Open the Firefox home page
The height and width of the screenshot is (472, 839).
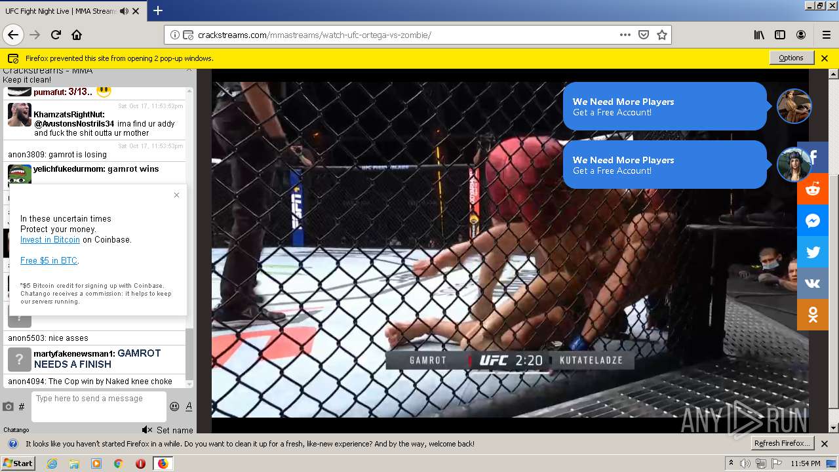(77, 35)
